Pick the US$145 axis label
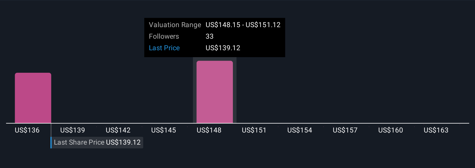This screenshot has width=475, height=168. 163,130
